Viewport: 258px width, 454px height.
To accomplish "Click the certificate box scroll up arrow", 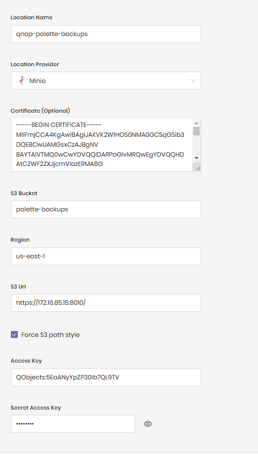I will [196, 123].
